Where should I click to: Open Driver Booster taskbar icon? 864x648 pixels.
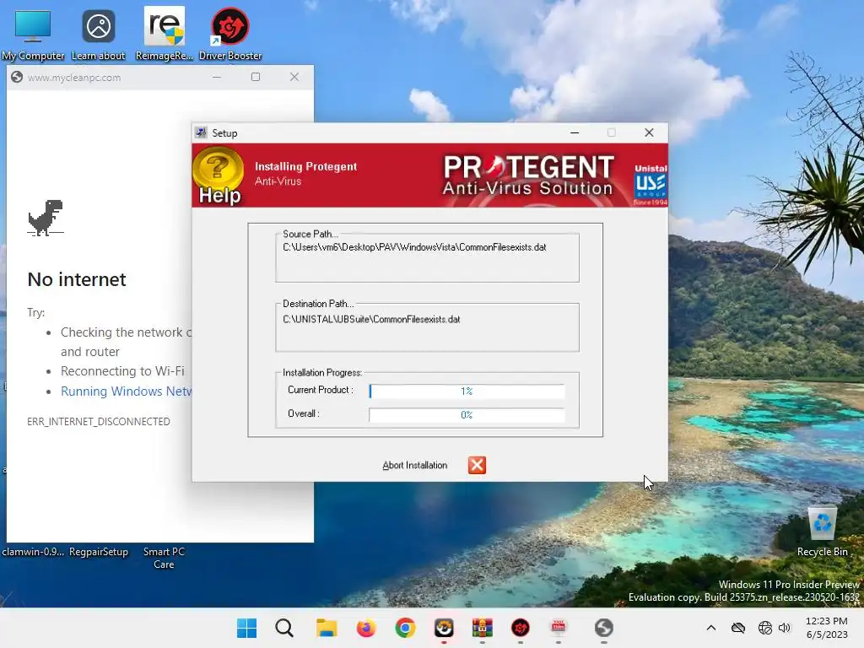coord(520,628)
